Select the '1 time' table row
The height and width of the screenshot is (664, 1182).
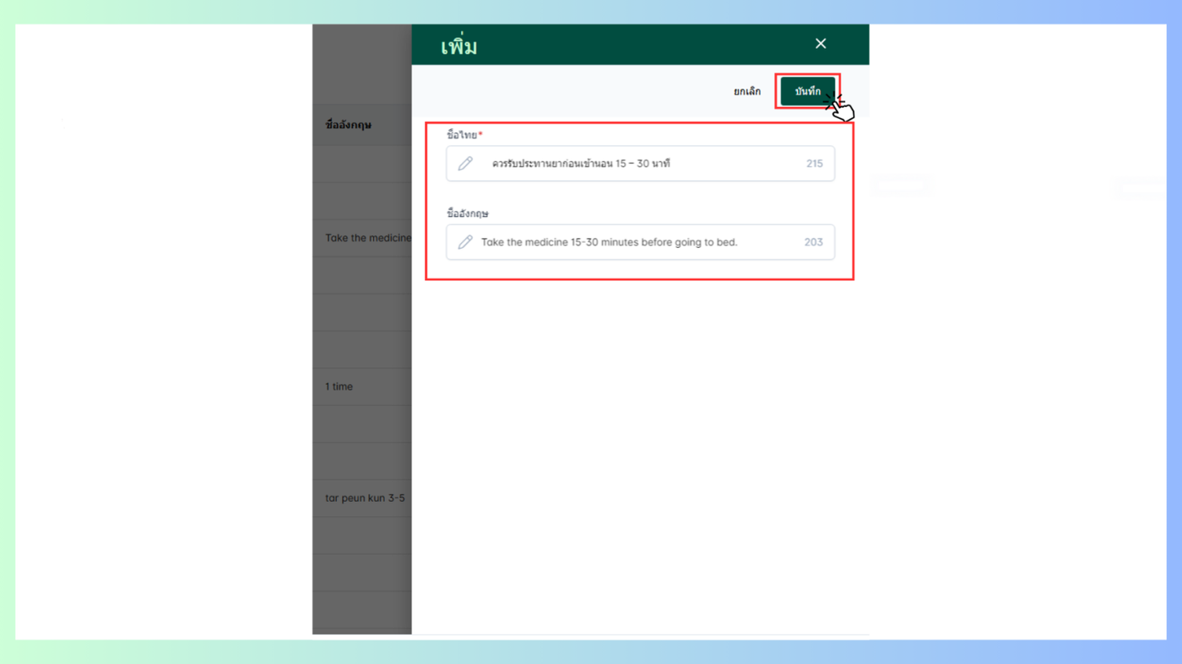click(362, 386)
